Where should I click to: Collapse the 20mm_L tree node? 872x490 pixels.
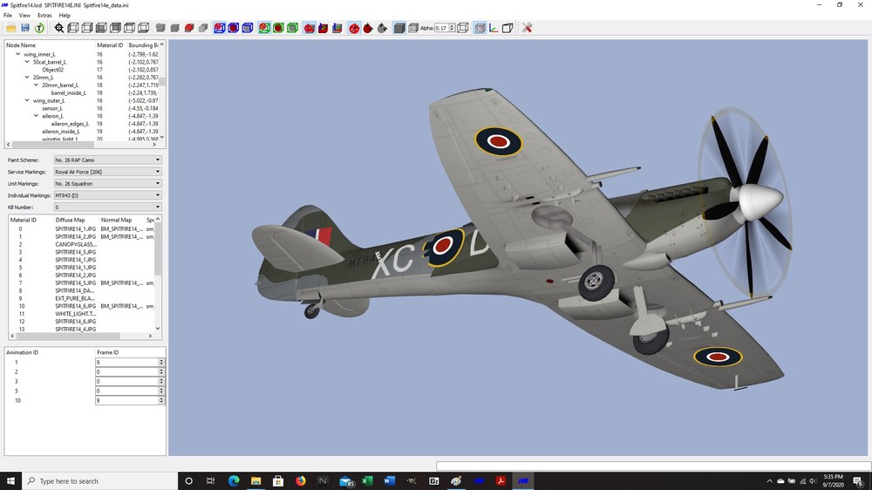[x=27, y=78]
